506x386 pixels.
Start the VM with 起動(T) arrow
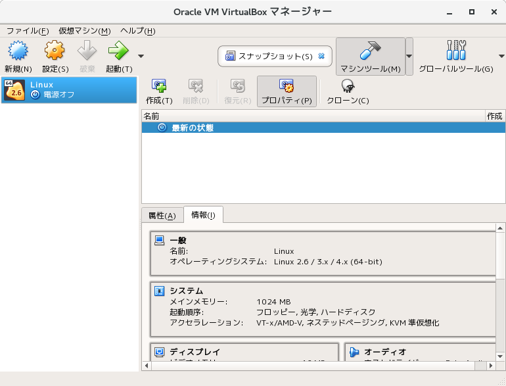[118, 51]
